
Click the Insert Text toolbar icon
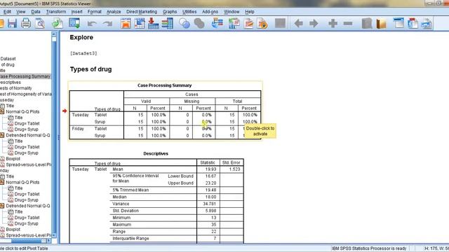[427, 23]
